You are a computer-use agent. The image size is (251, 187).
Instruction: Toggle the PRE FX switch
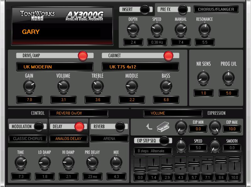183,9
